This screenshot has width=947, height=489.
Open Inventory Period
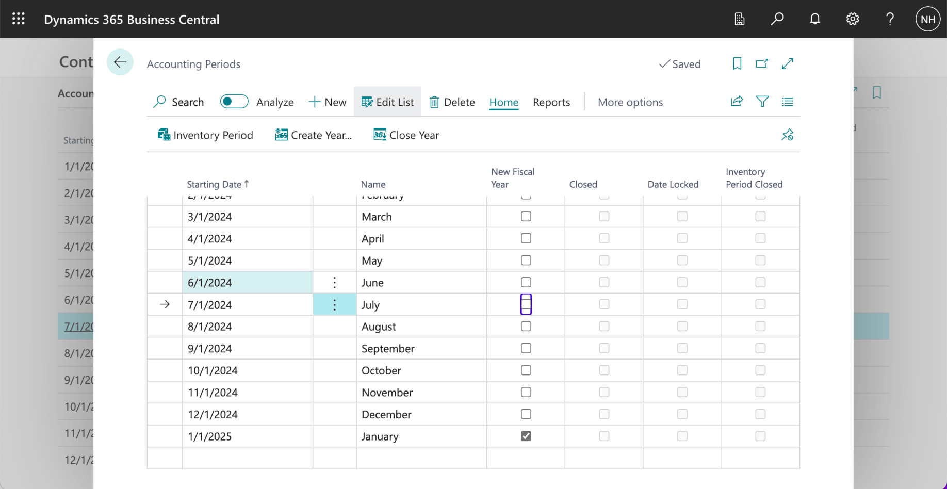[205, 135]
